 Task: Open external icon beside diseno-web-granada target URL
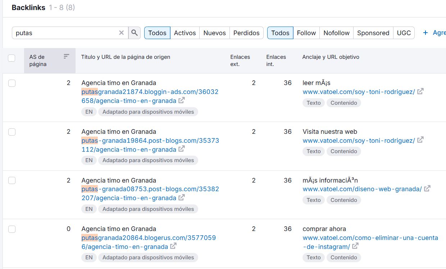click(427, 189)
